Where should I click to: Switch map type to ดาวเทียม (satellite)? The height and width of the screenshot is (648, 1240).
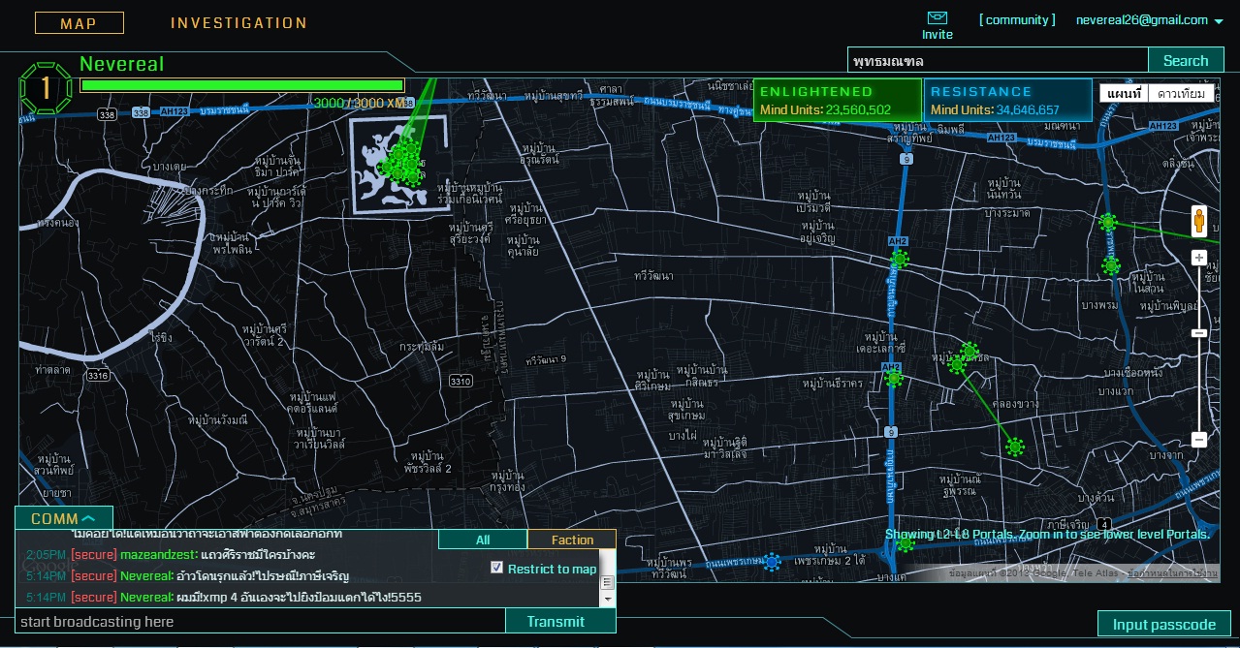click(x=1181, y=93)
